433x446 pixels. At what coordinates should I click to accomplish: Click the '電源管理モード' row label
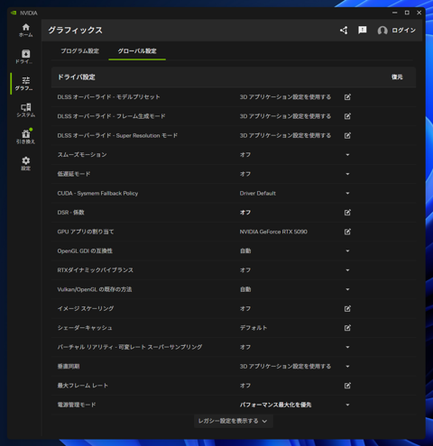coord(77,405)
